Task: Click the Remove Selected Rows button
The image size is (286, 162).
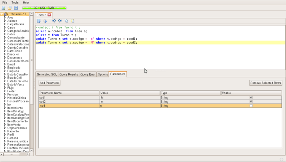Action: (x=266, y=83)
